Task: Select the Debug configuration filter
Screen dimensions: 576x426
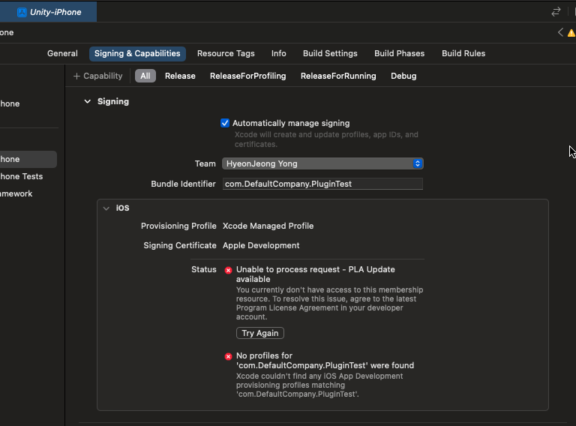Action: point(403,76)
